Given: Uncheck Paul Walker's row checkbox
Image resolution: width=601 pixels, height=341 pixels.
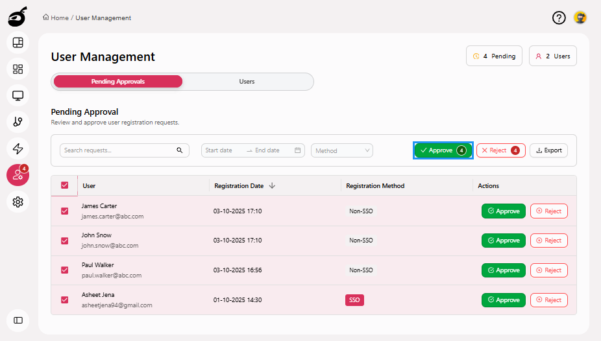Looking at the screenshot, I should pyautogui.click(x=65, y=270).
